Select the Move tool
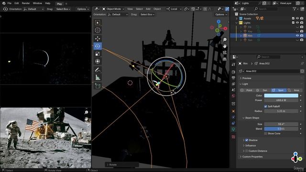This screenshot has width=306, height=172. coord(98,39)
